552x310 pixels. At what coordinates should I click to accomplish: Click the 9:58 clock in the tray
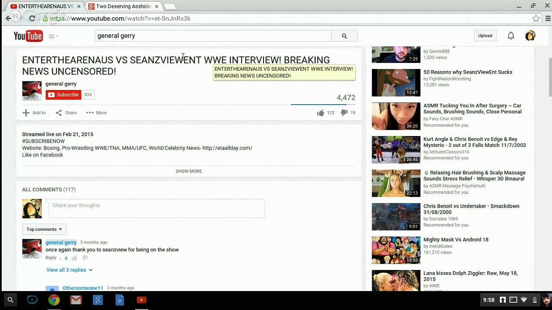click(x=489, y=300)
